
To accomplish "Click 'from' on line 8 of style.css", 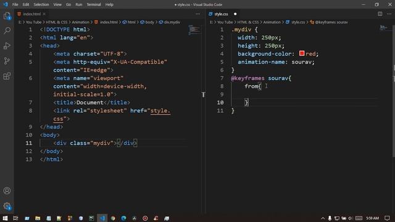I will pos(251,86).
